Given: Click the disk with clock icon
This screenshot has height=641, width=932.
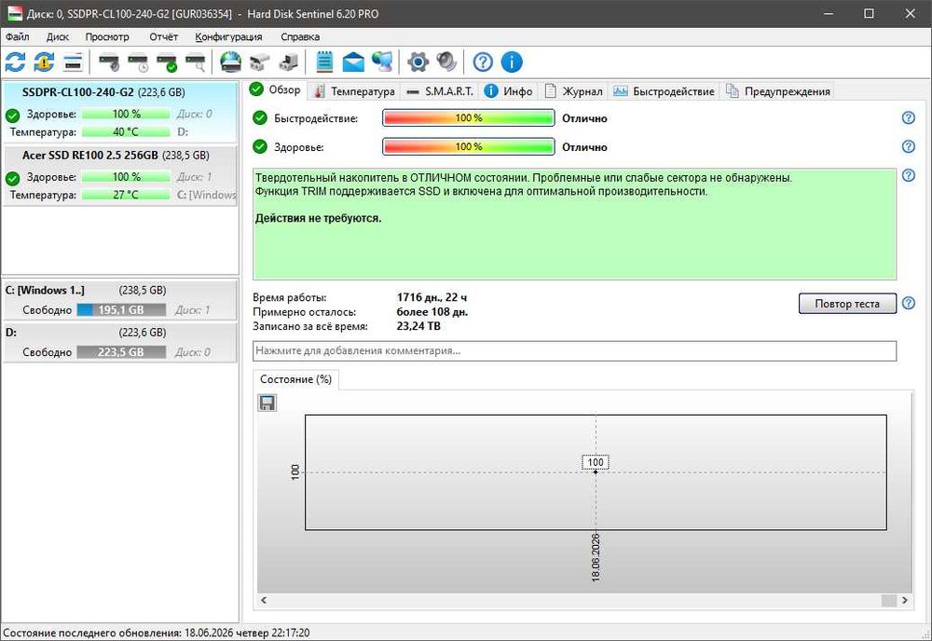Looking at the screenshot, I should (x=137, y=61).
